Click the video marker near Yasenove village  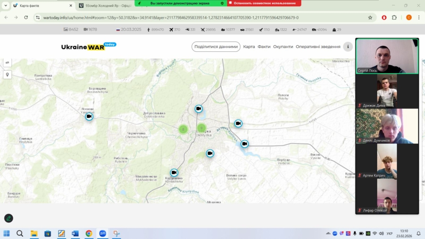tap(89, 117)
